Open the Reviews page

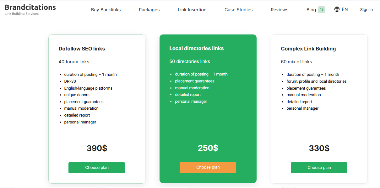tap(280, 10)
